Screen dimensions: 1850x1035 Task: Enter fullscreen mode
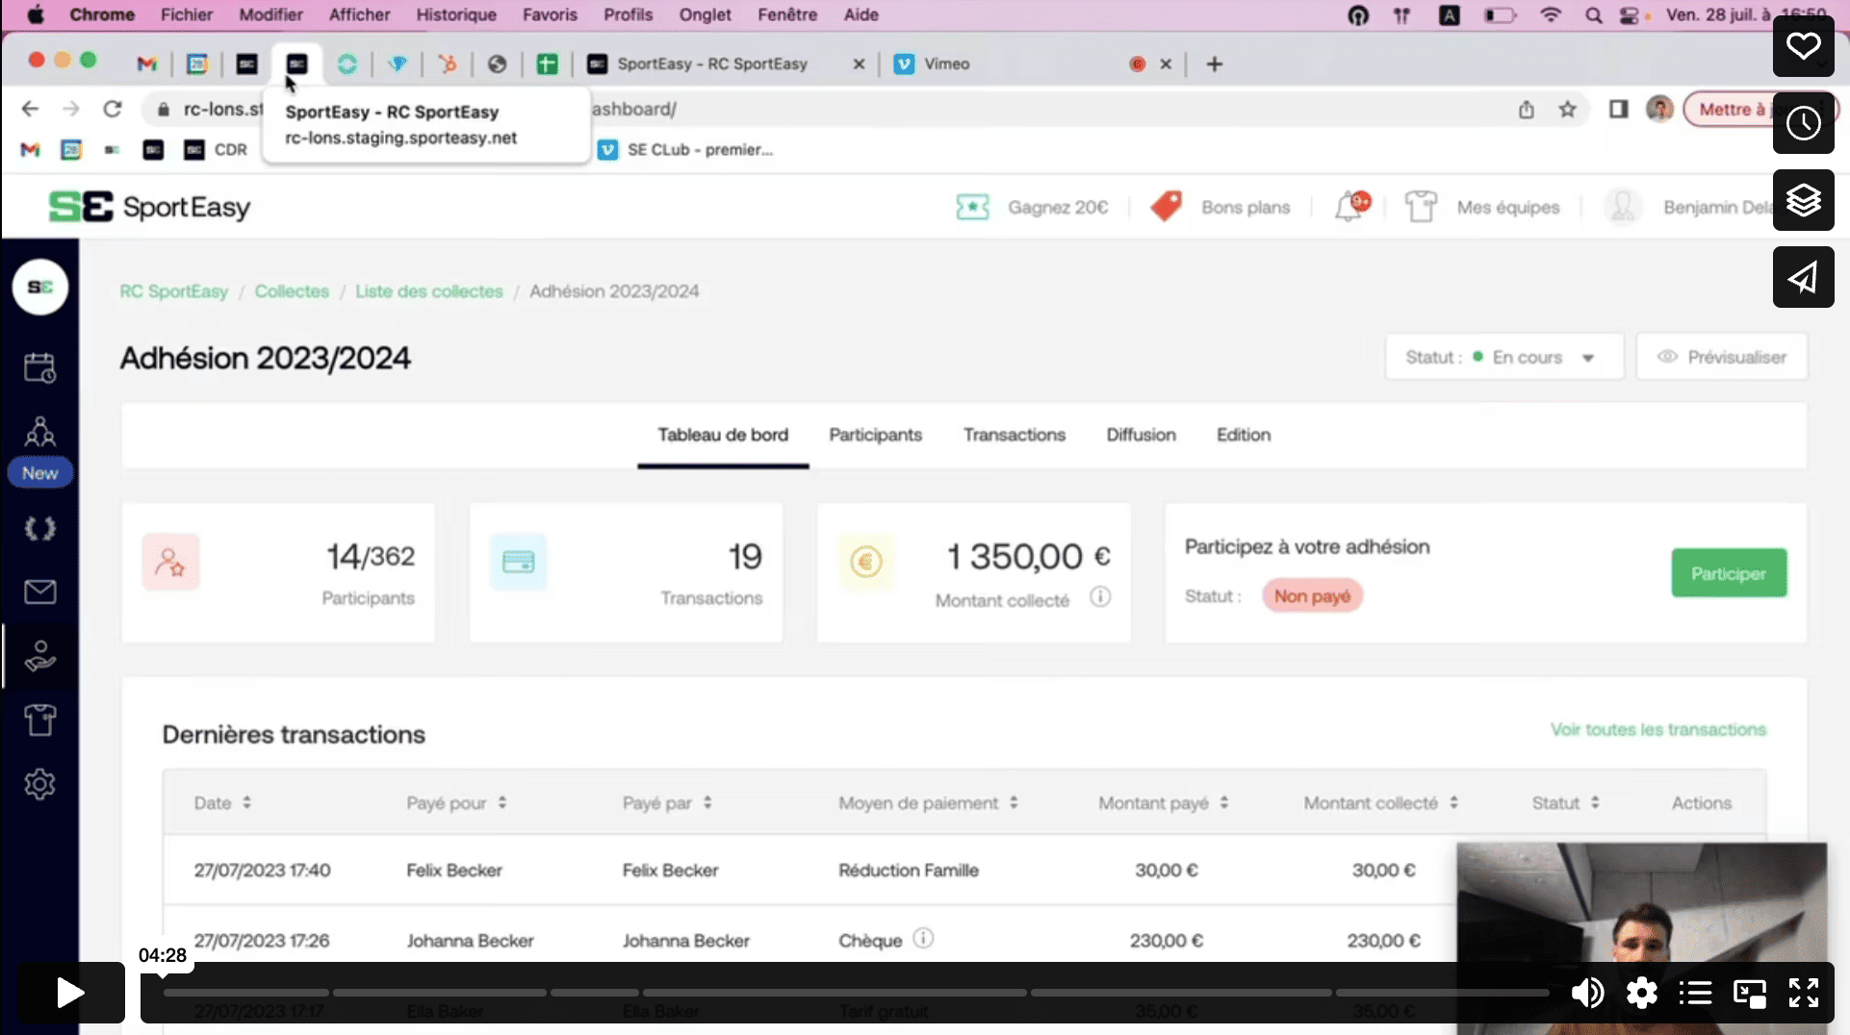point(1803,993)
